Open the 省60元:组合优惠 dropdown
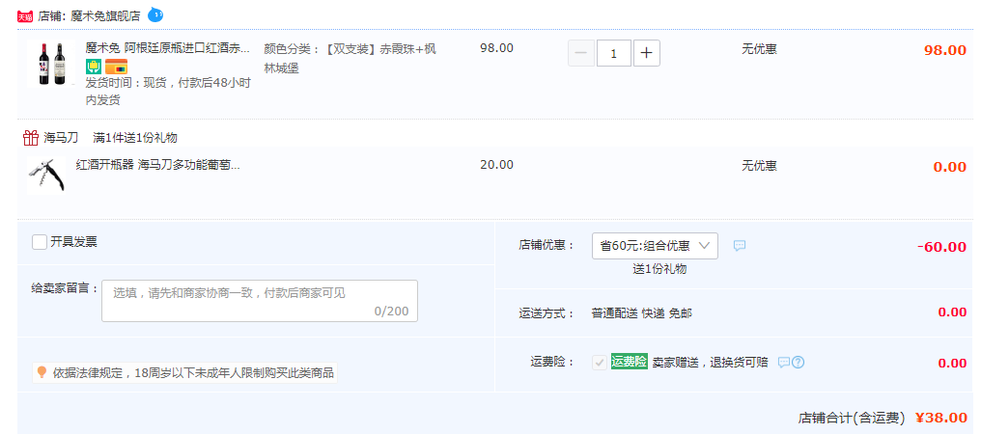Image resolution: width=981 pixels, height=434 pixels. 655,246
